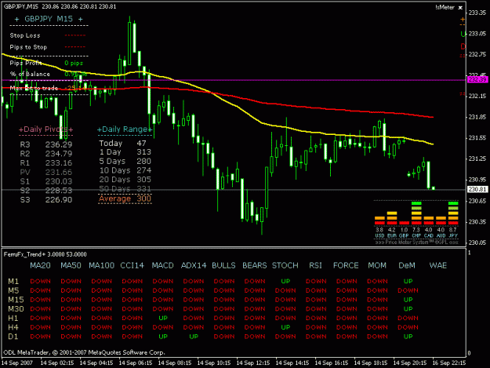Click the M30 timeframe row label
Viewport: 490px width, 368px height.
click(16, 309)
